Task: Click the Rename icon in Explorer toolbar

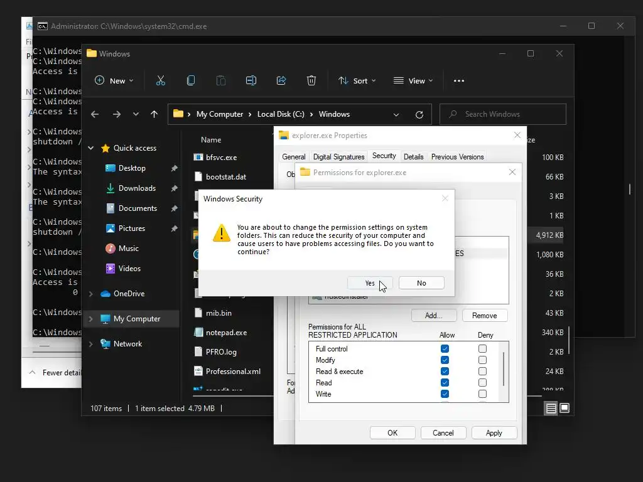Action: 251,81
